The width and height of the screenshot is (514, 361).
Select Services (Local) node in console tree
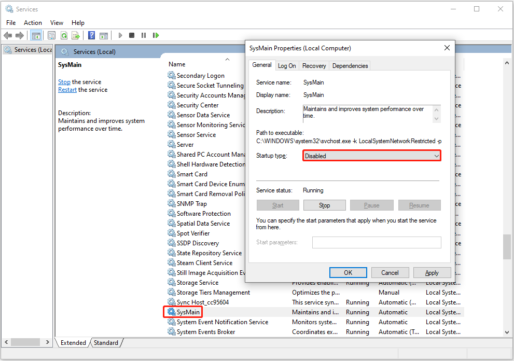[28, 50]
